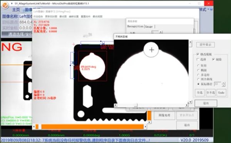Switch to the 主页 ribbon tab
This screenshot has height=143, width=231.
[16, 10]
